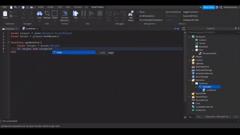Switch to the TEST ribbon tab
Viewport: 240px width, 135px height.
click(60, 7)
